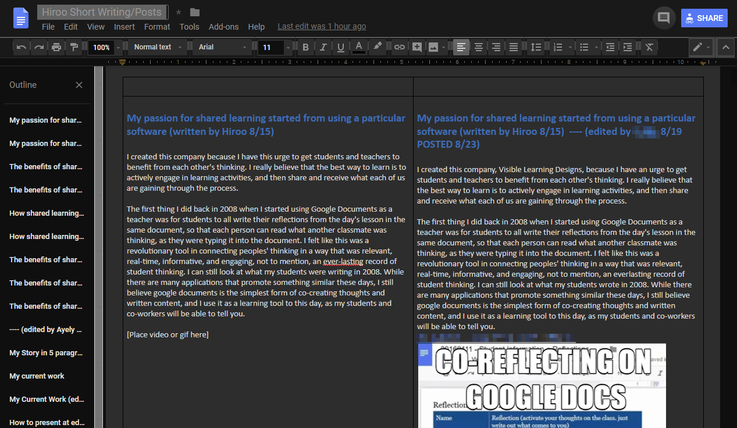Open the Insert menu
737x428 pixels.
coord(124,27)
